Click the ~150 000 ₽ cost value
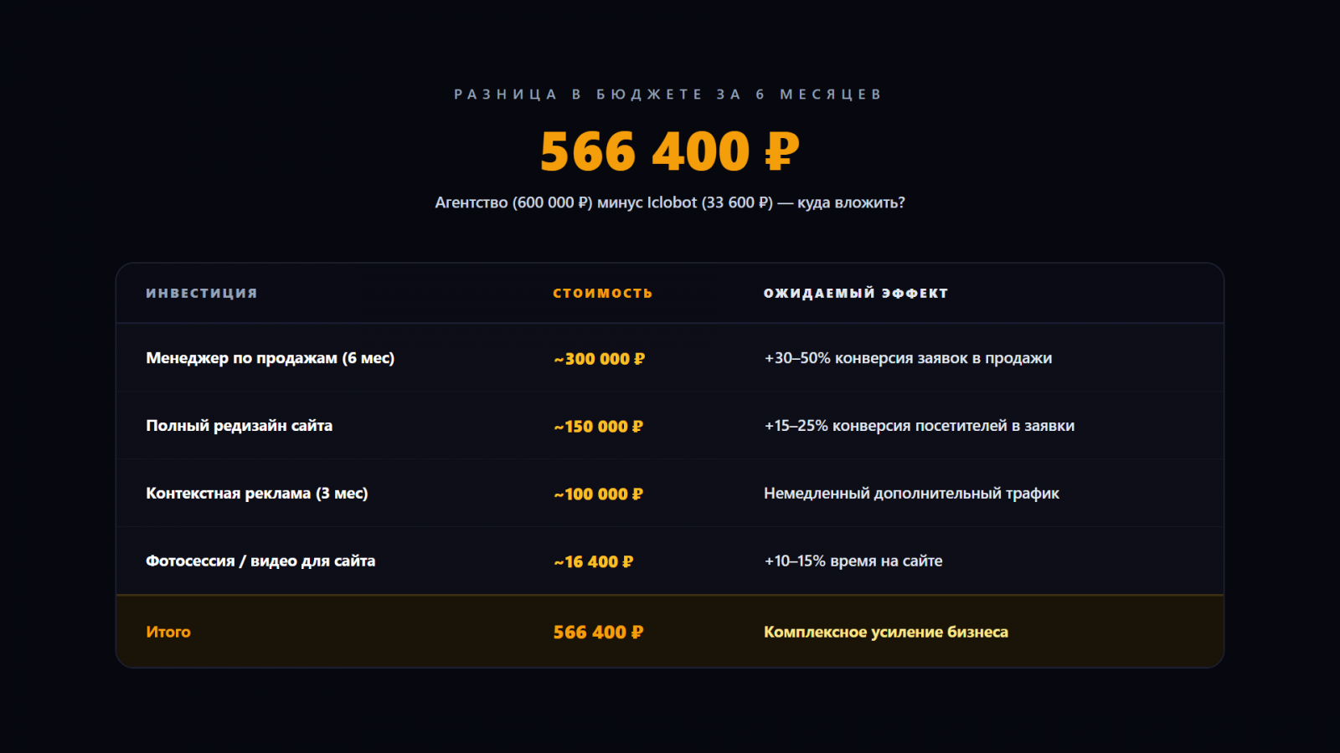 pyautogui.click(x=598, y=427)
